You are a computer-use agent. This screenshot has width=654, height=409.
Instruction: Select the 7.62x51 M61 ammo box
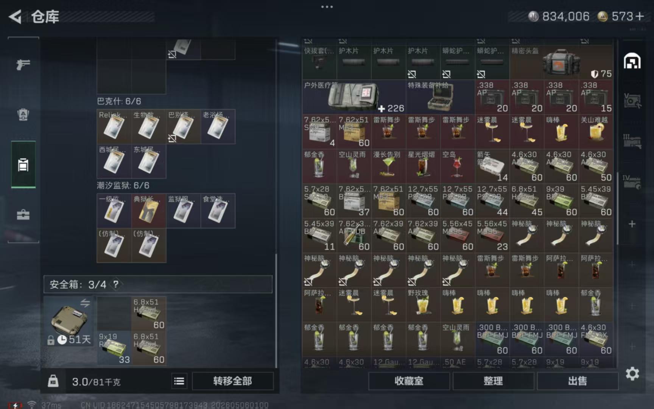click(x=354, y=131)
